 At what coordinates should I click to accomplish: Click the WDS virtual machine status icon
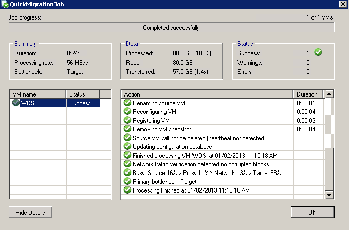(x=16, y=103)
